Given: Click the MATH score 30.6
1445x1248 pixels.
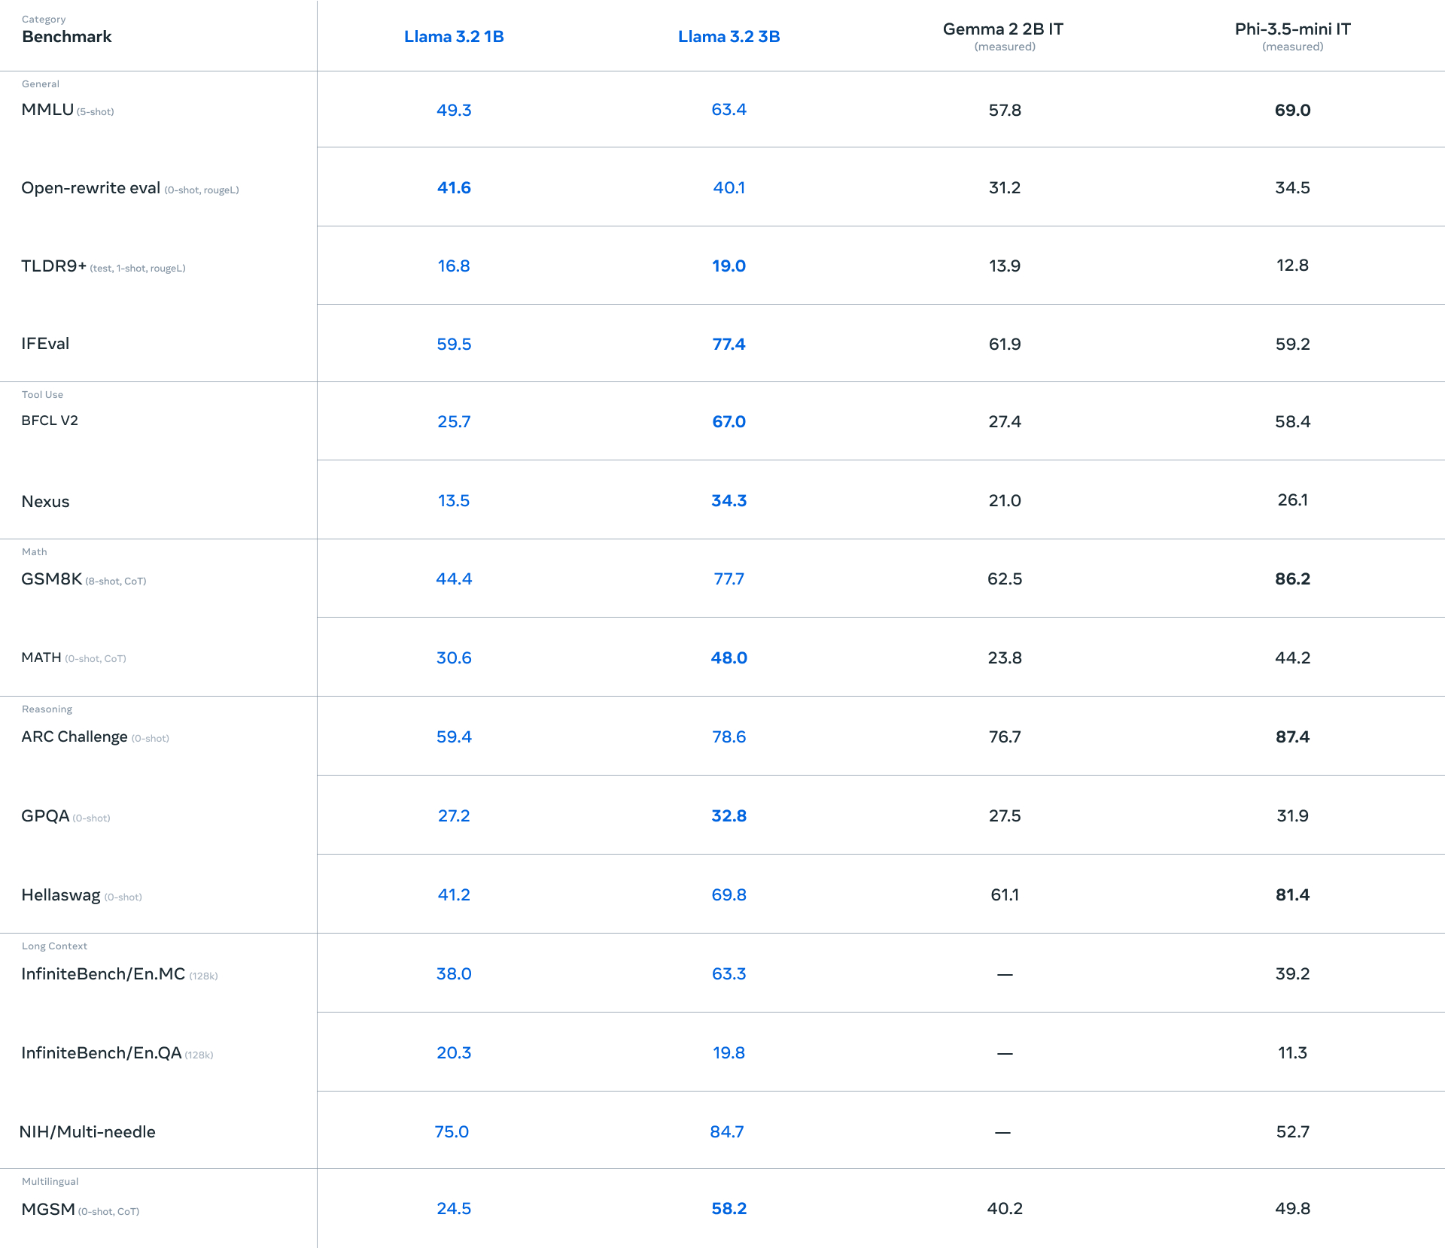Looking at the screenshot, I should point(454,658).
